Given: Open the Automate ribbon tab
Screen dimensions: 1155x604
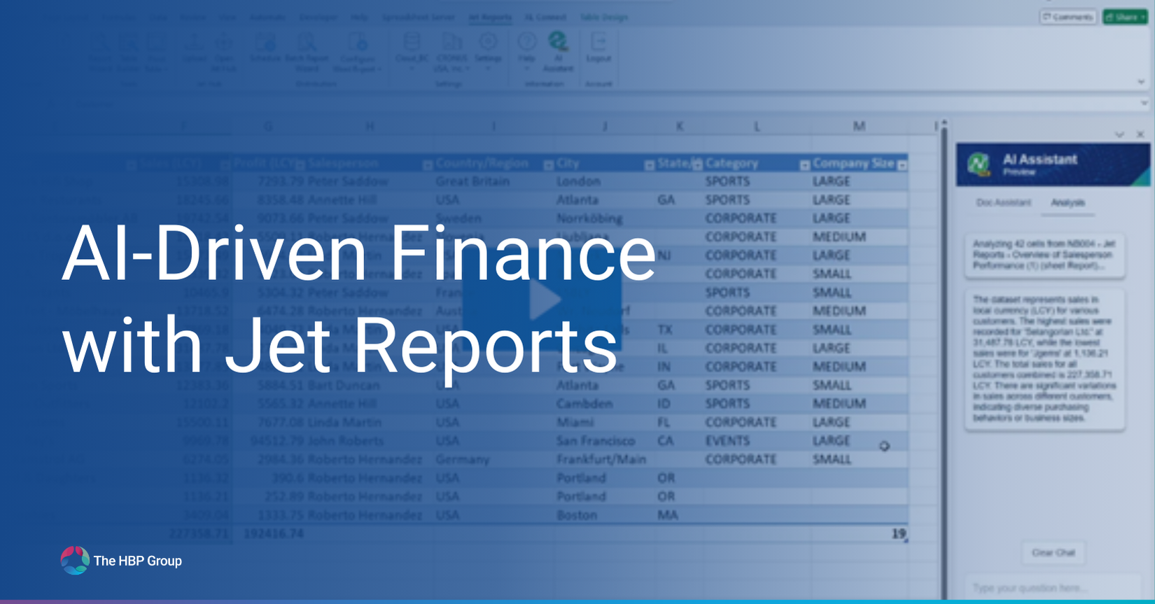Looking at the screenshot, I should [267, 17].
